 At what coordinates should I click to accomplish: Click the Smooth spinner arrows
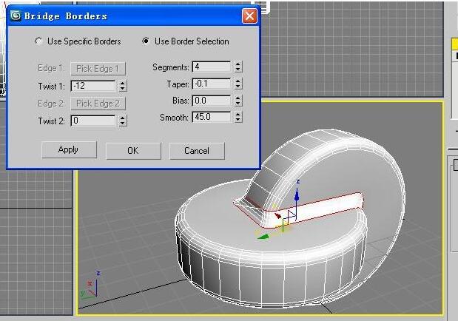(238, 117)
